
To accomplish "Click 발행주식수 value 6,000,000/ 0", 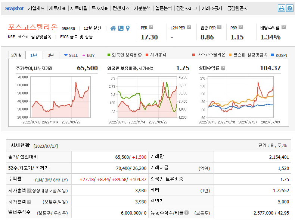I will (134, 213).
